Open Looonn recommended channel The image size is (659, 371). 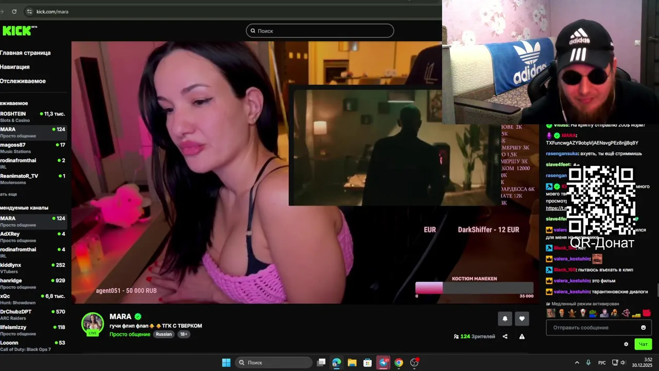(33, 346)
